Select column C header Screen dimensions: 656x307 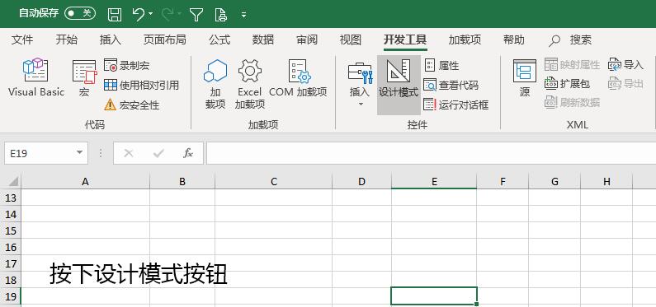(274, 181)
